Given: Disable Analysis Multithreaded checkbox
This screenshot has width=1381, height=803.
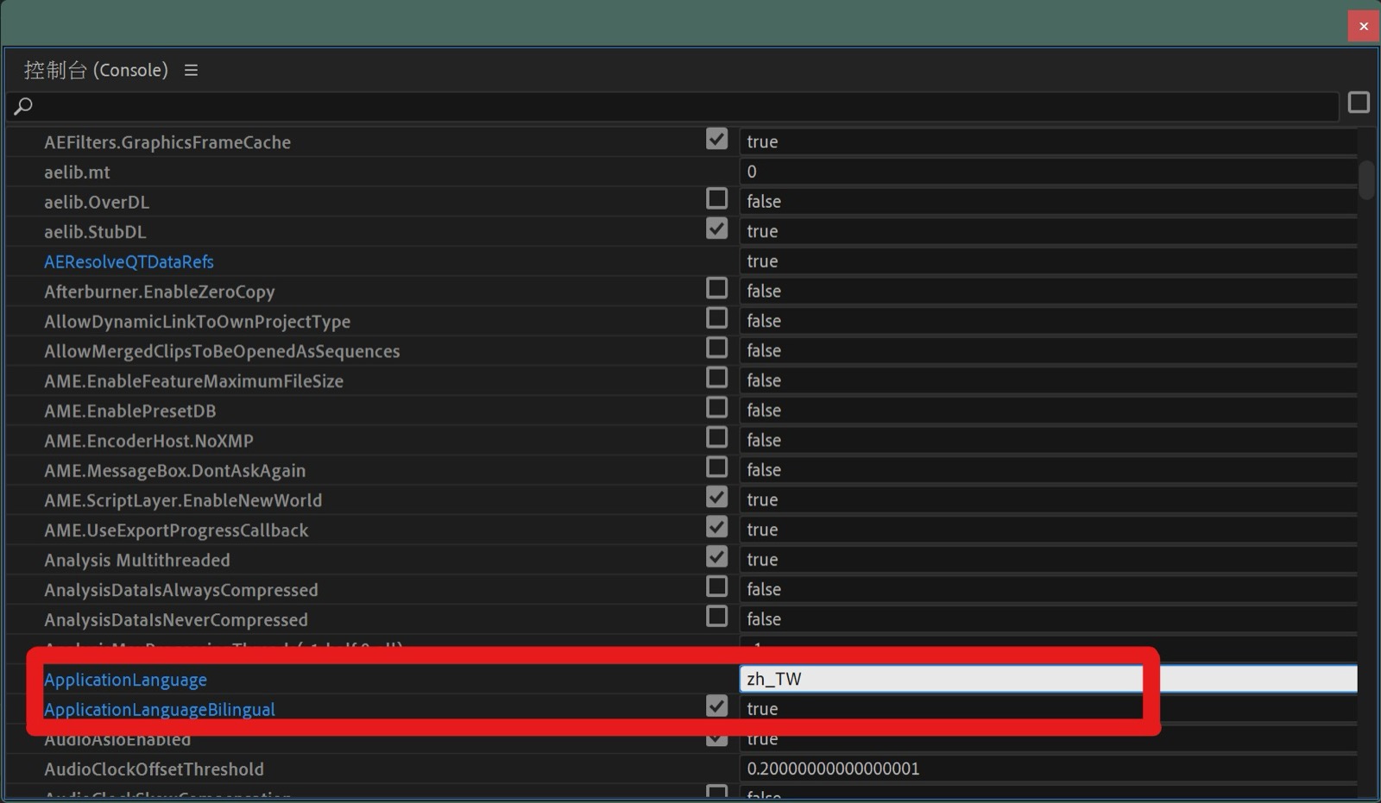Looking at the screenshot, I should 716,556.
